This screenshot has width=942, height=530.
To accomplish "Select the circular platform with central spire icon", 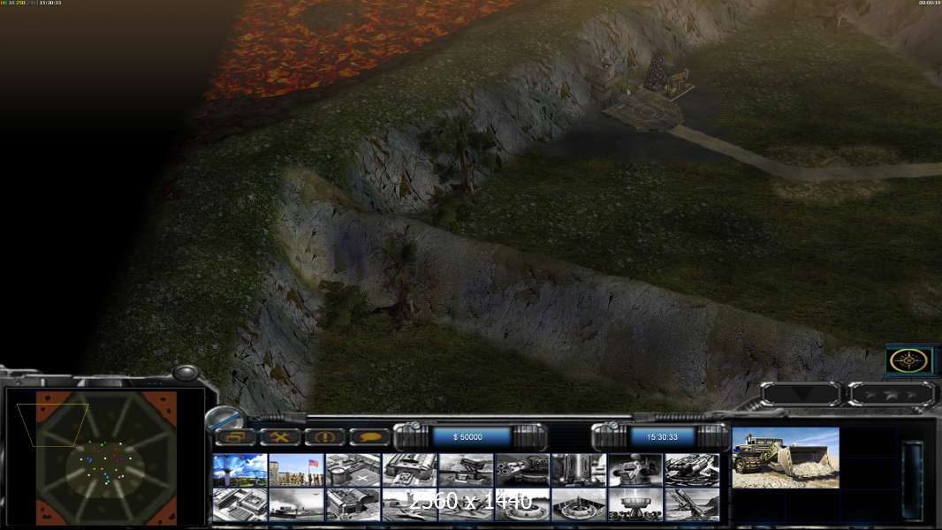I will coord(579,504).
